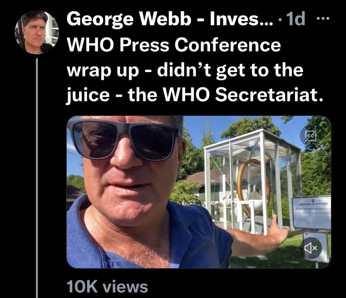Viewport: 346px width, 298px height.
Task: Click the 1d timestamp on the tweet
Action: [x=295, y=20]
